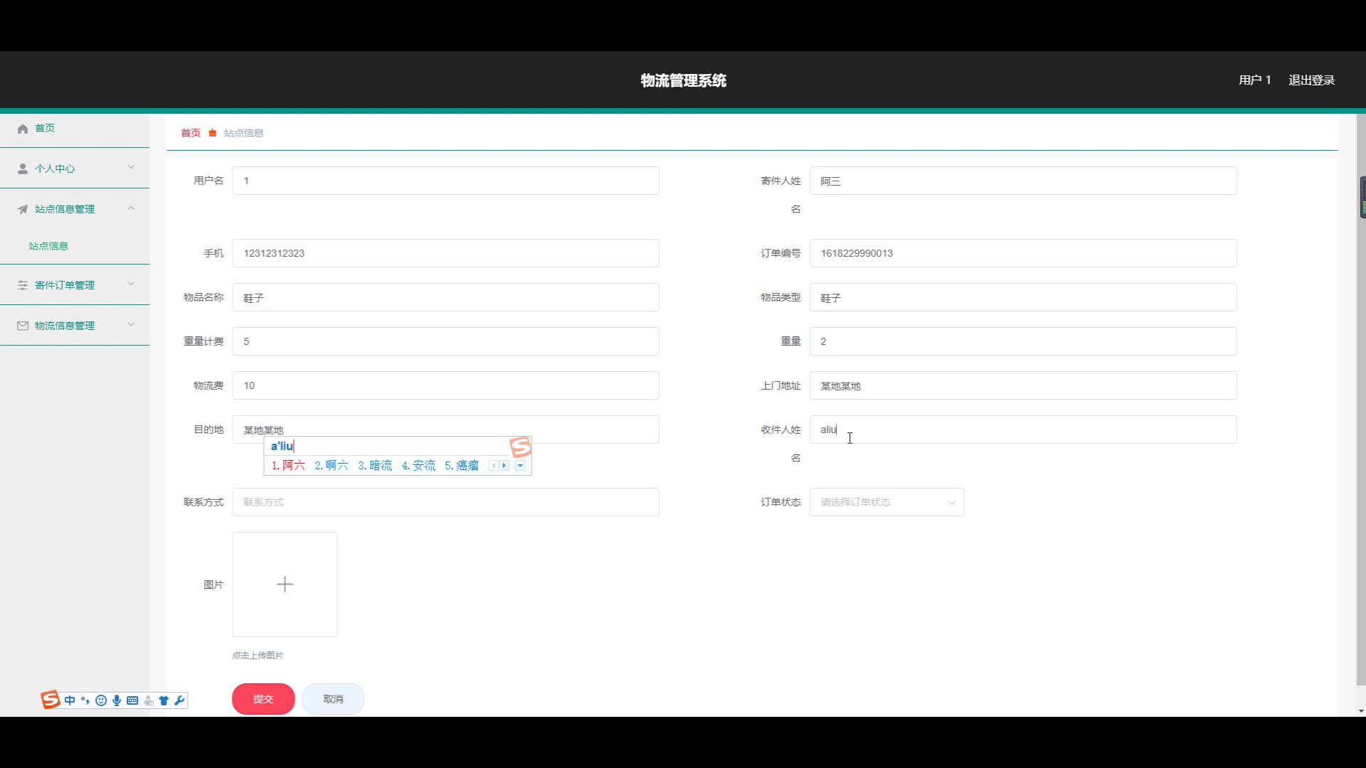Toggle the 中 Chinese/English input mode

click(x=70, y=700)
